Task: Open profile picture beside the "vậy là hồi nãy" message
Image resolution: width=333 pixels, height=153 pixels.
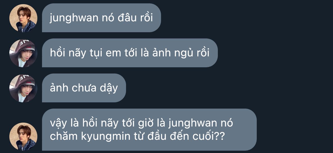Action: coord(23,136)
